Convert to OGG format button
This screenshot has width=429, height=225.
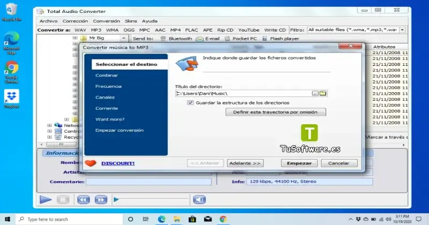click(129, 30)
